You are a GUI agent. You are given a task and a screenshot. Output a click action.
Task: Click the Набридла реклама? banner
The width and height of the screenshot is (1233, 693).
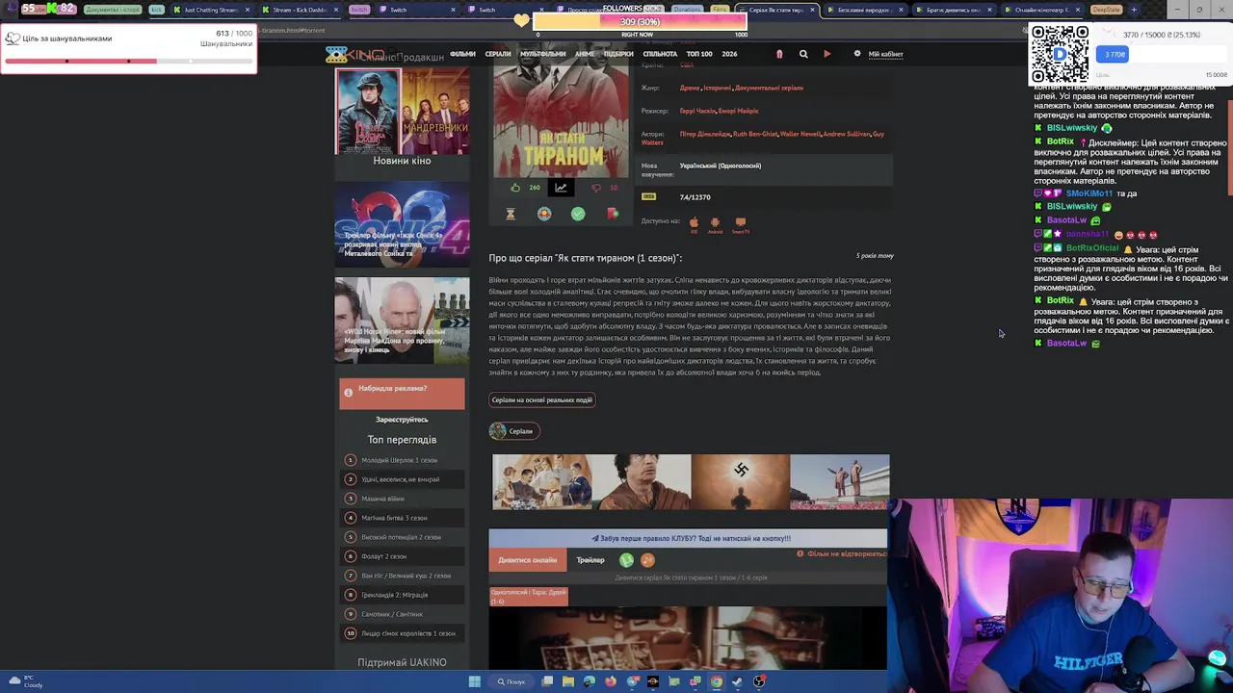click(x=402, y=393)
